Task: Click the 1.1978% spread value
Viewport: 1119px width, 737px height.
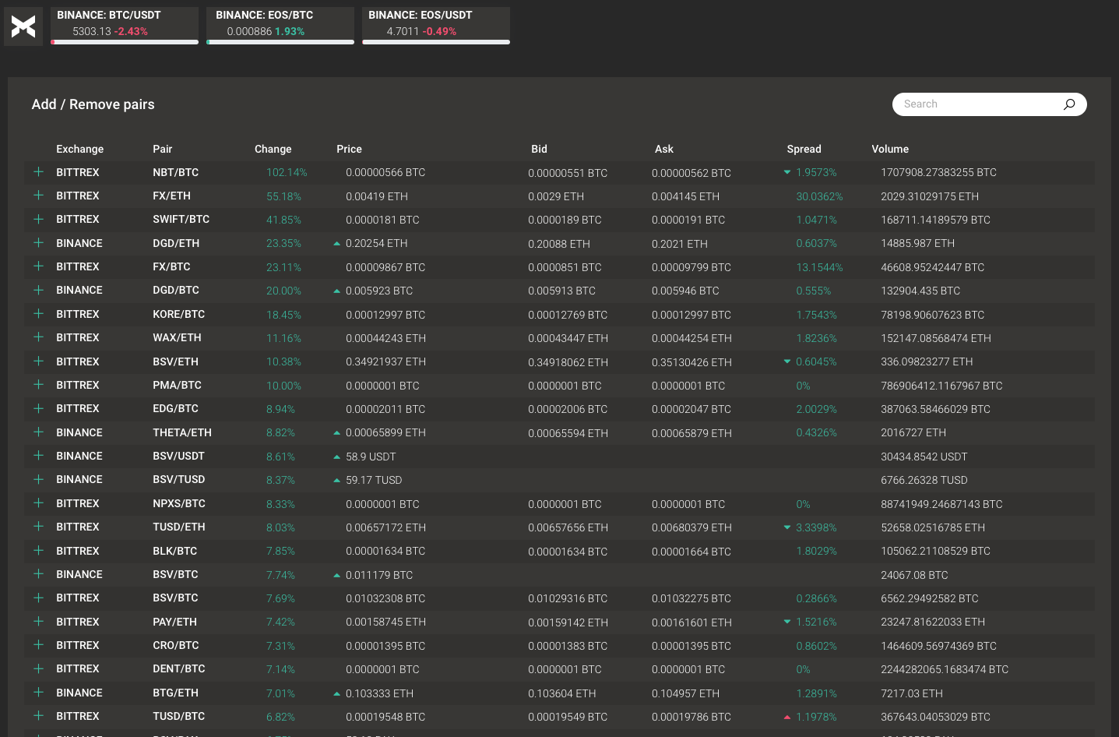Action: tap(816, 717)
